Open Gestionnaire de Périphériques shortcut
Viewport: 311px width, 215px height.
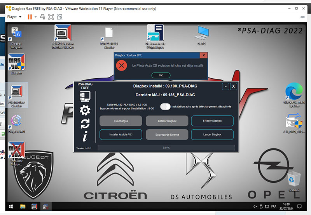pos(155,37)
